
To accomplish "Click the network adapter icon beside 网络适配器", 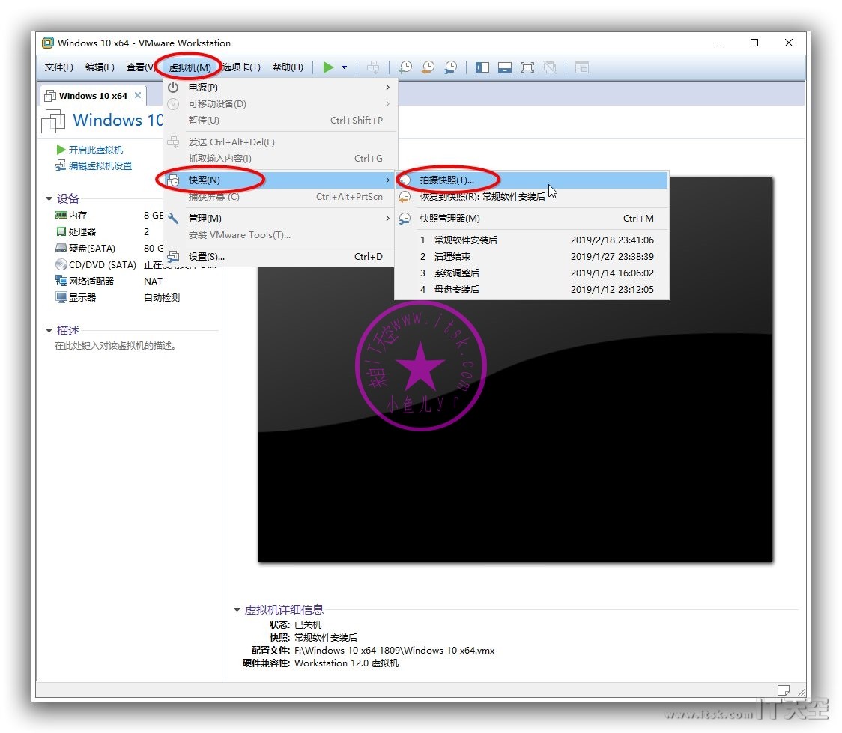I will click(x=61, y=281).
